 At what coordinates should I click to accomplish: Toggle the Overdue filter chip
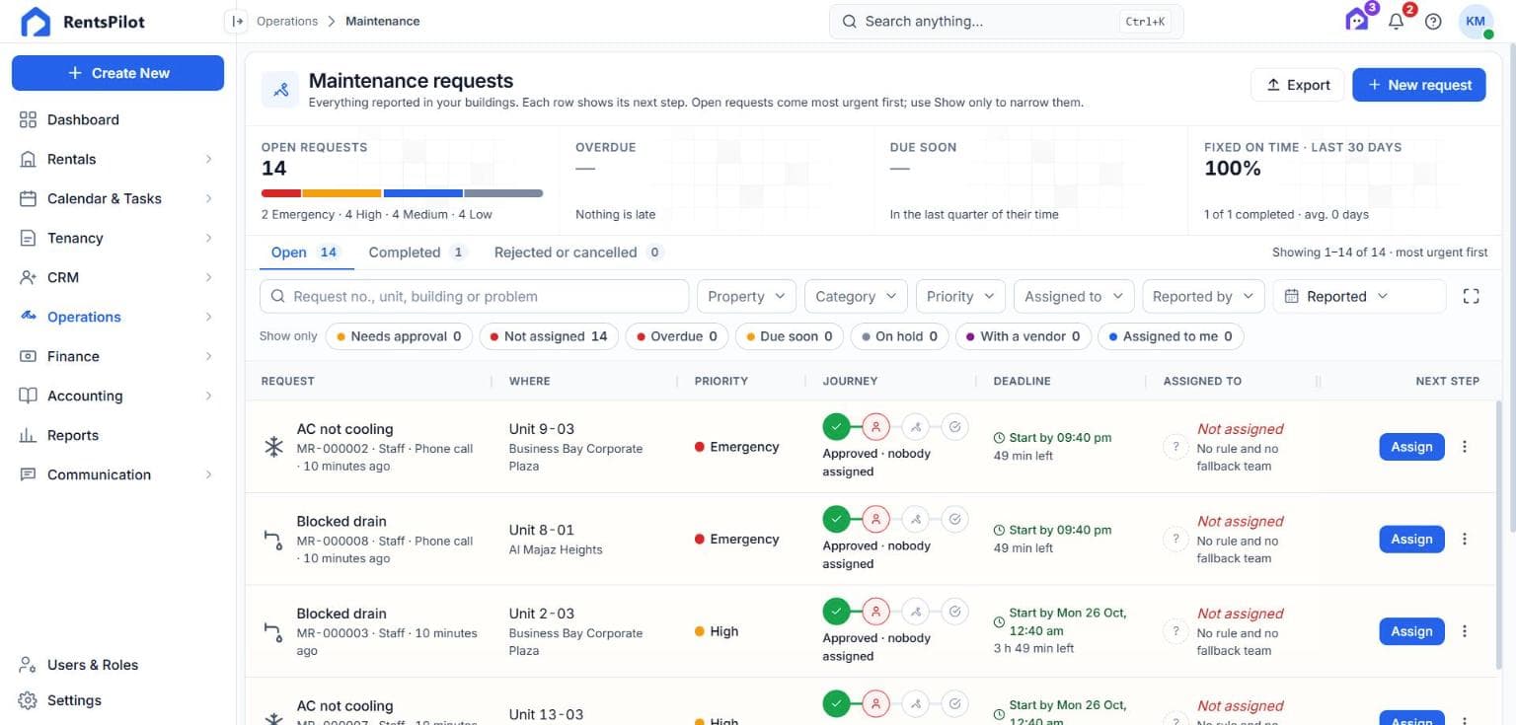[x=677, y=336]
